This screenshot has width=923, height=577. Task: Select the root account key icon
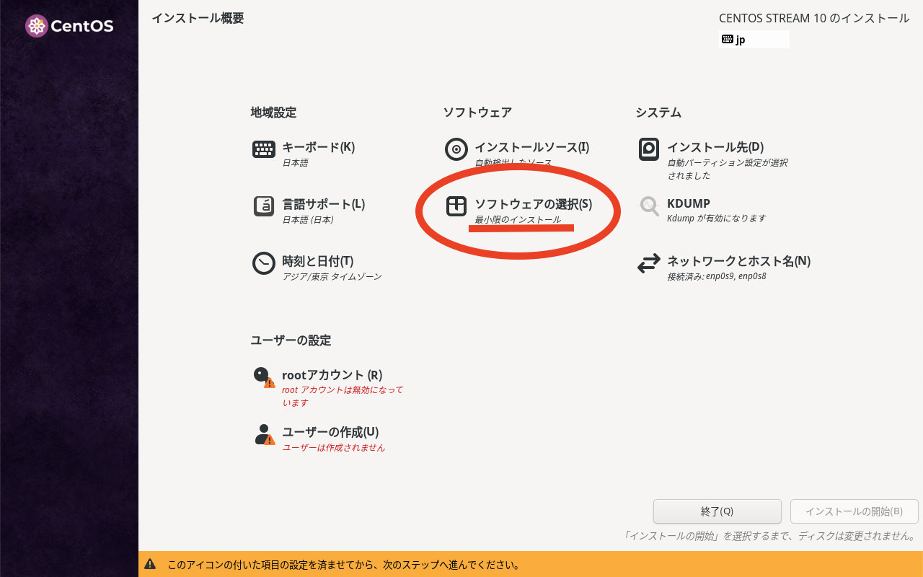coord(264,377)
